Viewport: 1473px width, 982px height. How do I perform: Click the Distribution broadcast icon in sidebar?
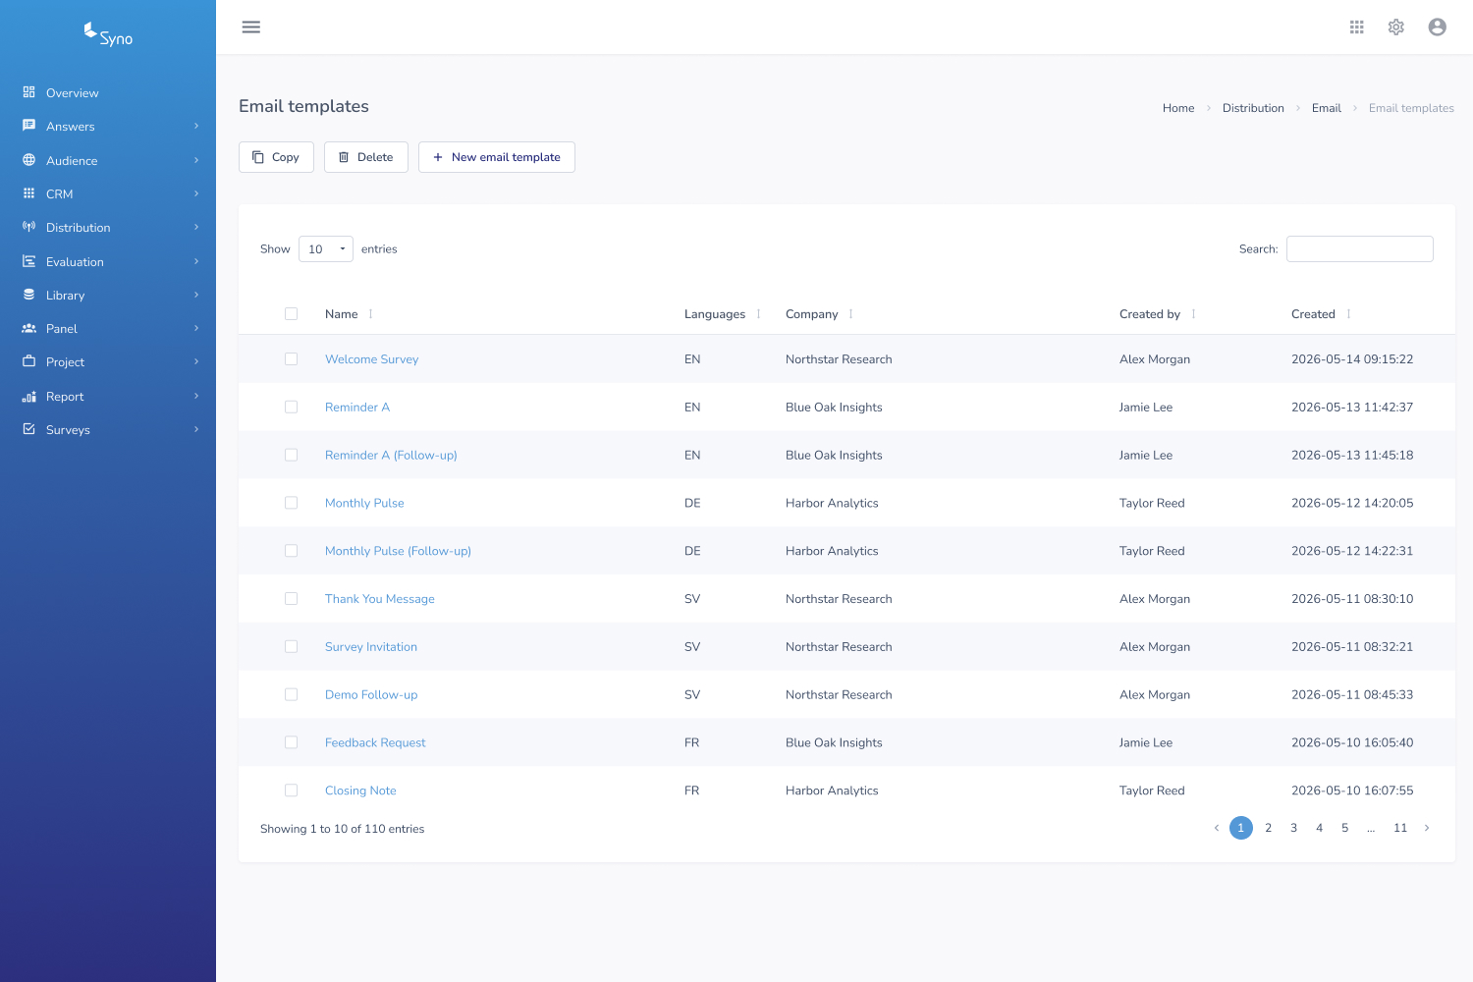coord(29,227)
